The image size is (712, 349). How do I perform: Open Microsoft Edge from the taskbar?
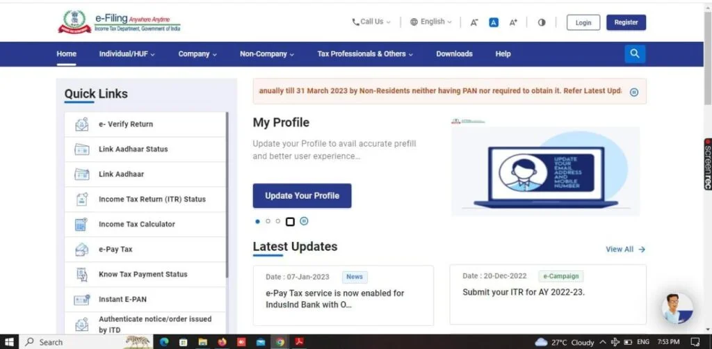(164, 342)
